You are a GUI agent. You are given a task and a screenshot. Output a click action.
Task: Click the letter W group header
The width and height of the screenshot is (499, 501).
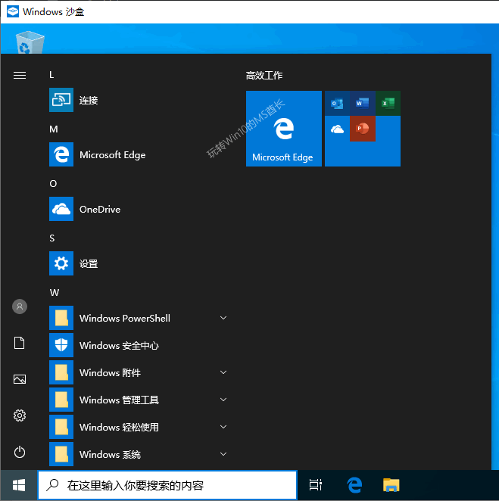point(55,292)
